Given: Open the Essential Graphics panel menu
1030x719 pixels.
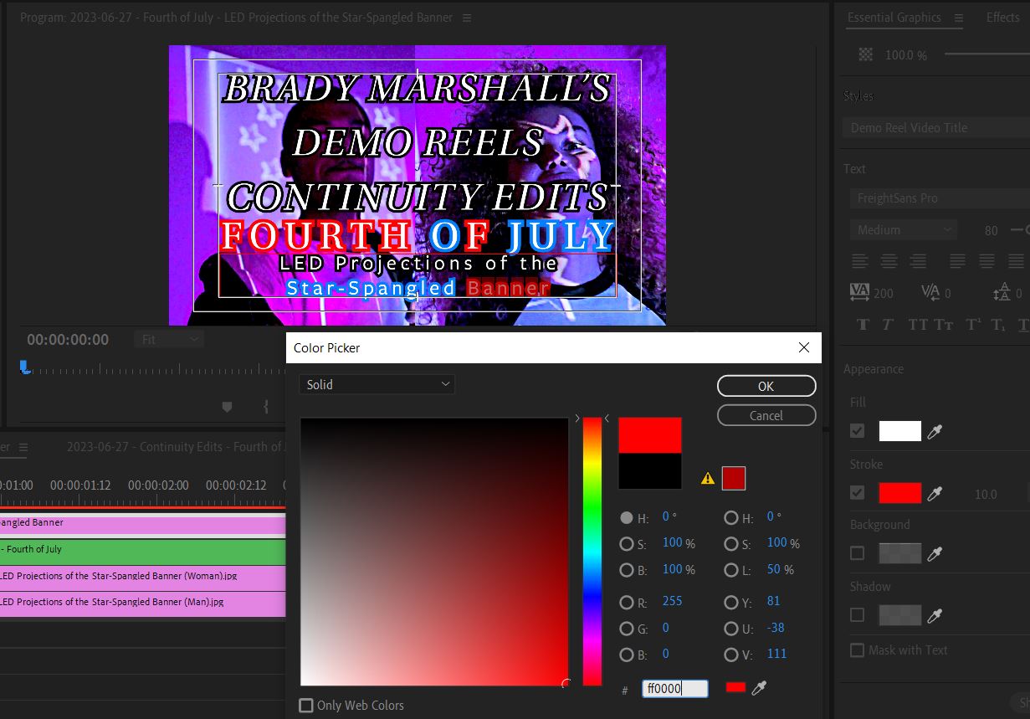Looking at the screenshot, I should point(959,18).
